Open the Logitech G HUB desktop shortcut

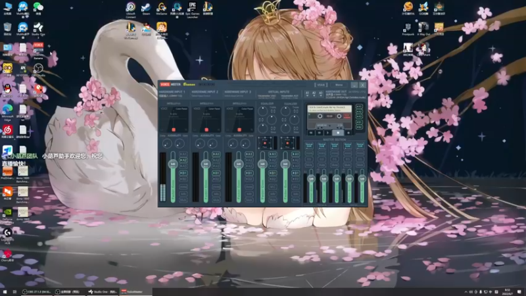coord(7,235)
